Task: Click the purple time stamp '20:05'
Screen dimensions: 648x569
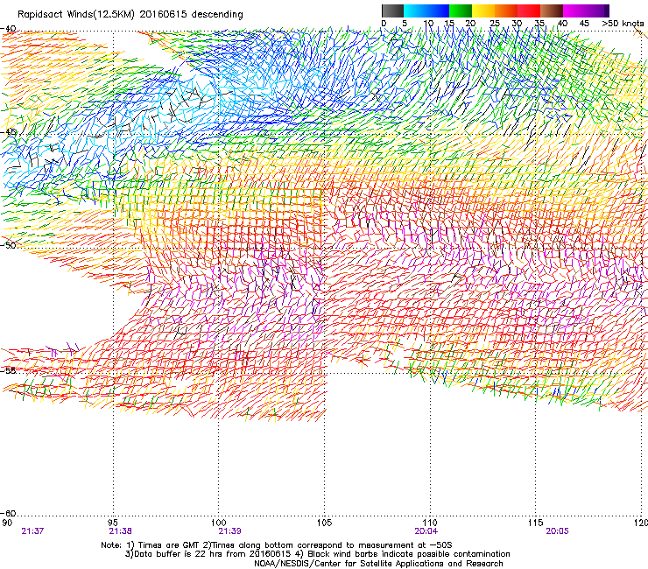Action: [557, 531]
